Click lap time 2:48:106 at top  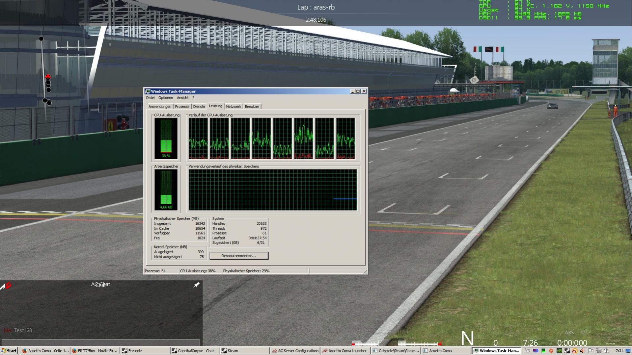point(316,20)
